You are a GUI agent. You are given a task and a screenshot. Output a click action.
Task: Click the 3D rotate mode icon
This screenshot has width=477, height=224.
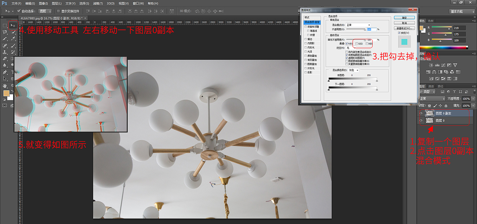[197, 11]
